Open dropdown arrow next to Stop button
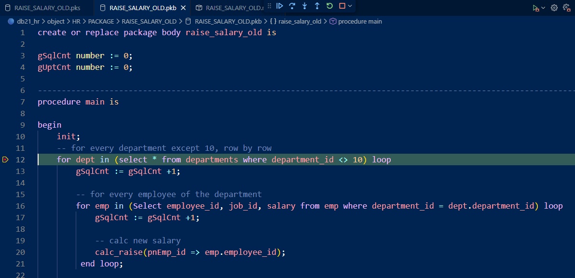Screen dimensions: 575x278 350,6
